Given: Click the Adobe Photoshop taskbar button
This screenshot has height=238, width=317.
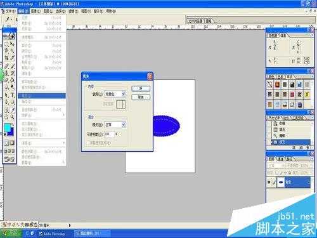Looking at the screenshot, I should 52,234.
